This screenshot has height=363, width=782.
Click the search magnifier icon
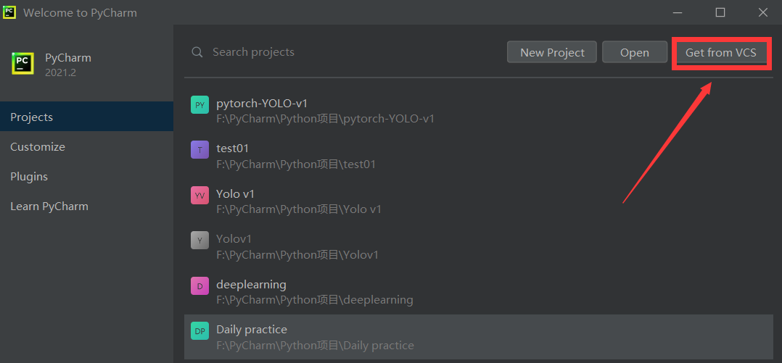point(197,52)
